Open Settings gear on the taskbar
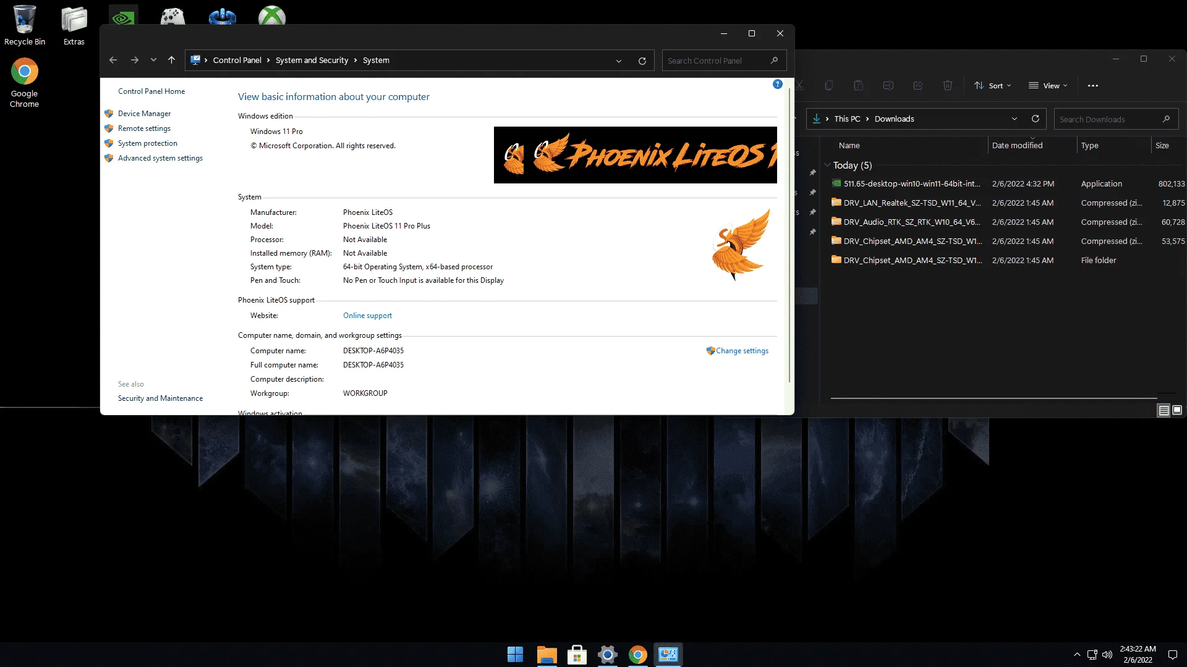 pyautogui.click(x=608, y=655)
